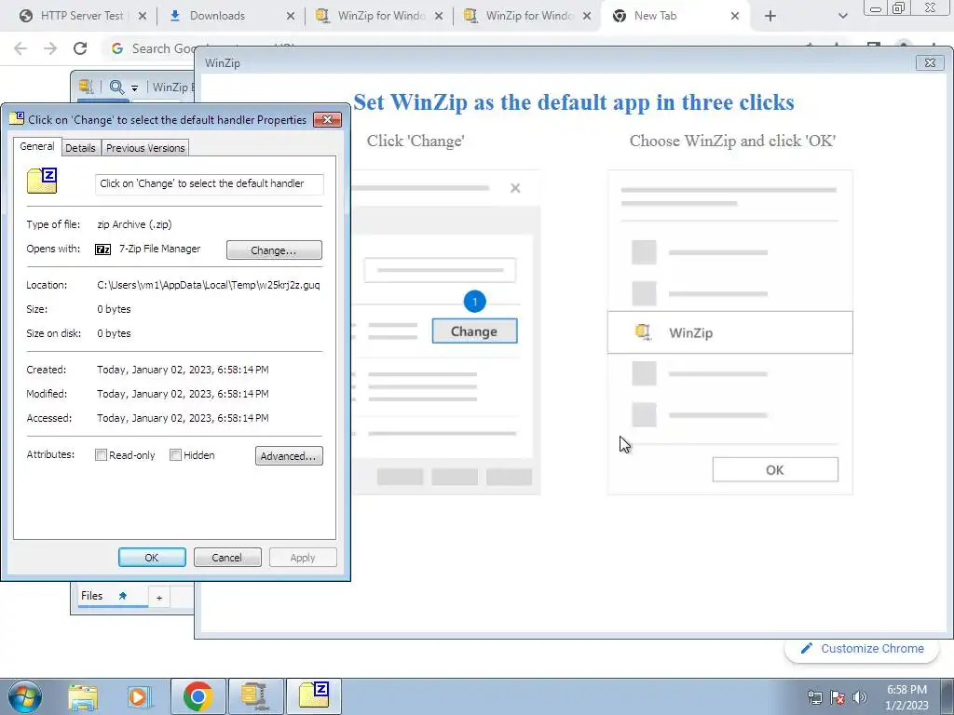Click the grayed-out Apply button in Properties

[x=303, y=558]
